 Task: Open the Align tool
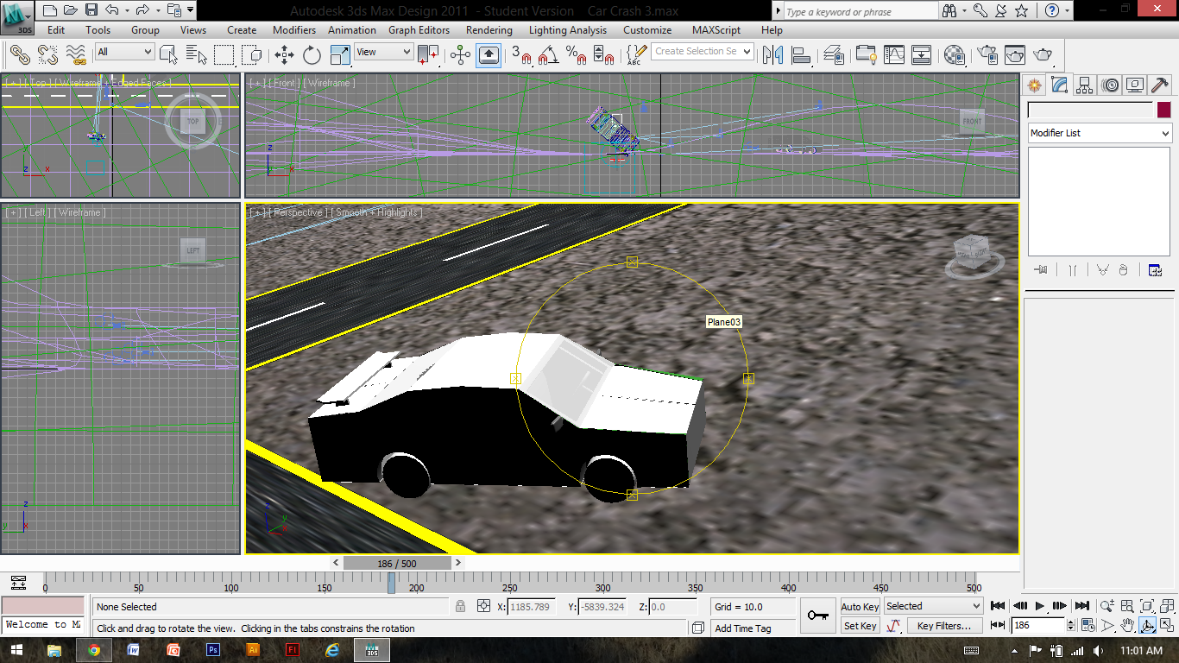pos(801,54)
